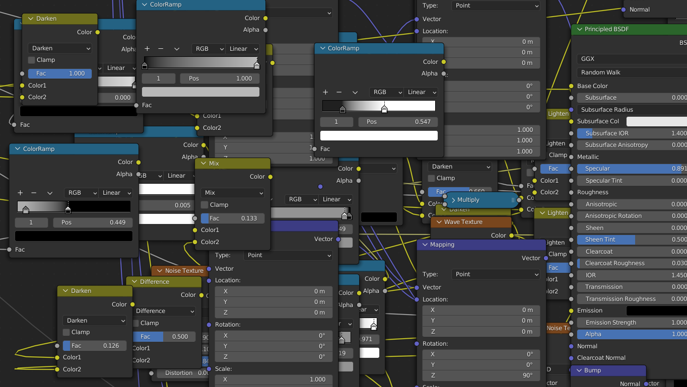Viewport: 687px width, 387px height.
Task: Open the top ColorRamp's color stop tools menu
Action: (177, 49)
